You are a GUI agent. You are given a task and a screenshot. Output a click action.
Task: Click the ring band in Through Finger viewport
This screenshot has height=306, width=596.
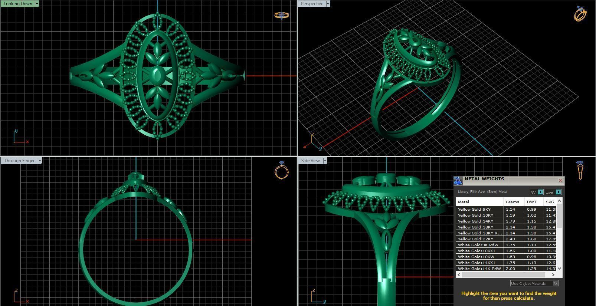[x=136, y=249]
